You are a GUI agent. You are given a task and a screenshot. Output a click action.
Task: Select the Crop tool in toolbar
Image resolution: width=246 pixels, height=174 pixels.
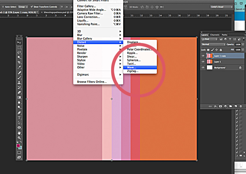tap(19, 62)
